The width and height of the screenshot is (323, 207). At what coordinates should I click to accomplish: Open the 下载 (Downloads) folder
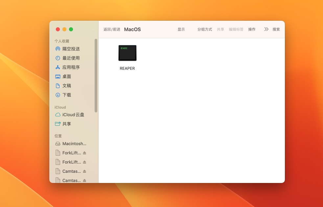click(67, 95)
